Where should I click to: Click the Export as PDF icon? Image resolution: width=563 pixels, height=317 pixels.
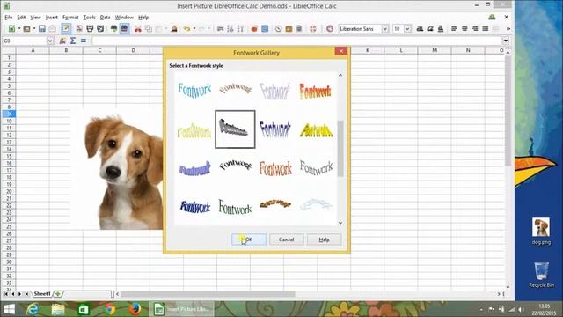pyautogui.click(x=79, y=29)
